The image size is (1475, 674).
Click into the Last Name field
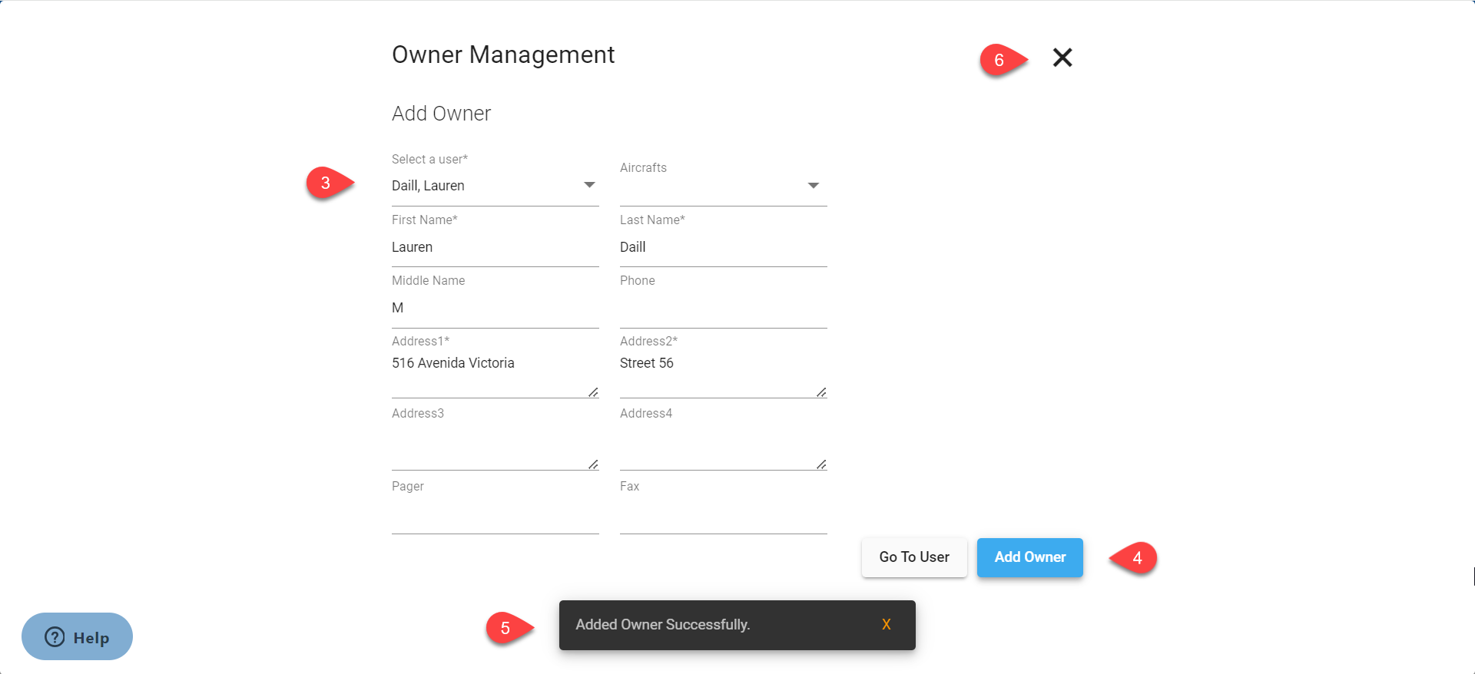point(722,247)
